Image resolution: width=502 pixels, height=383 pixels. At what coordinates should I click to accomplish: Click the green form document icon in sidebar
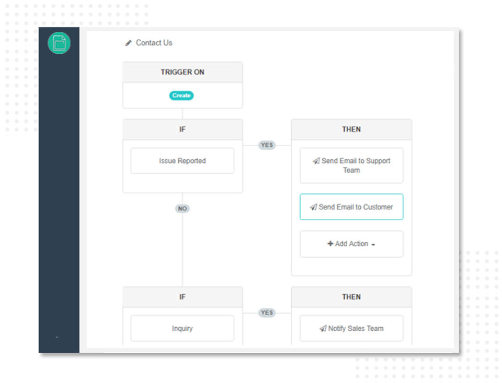pyautogui.click(x=59, y=43)
